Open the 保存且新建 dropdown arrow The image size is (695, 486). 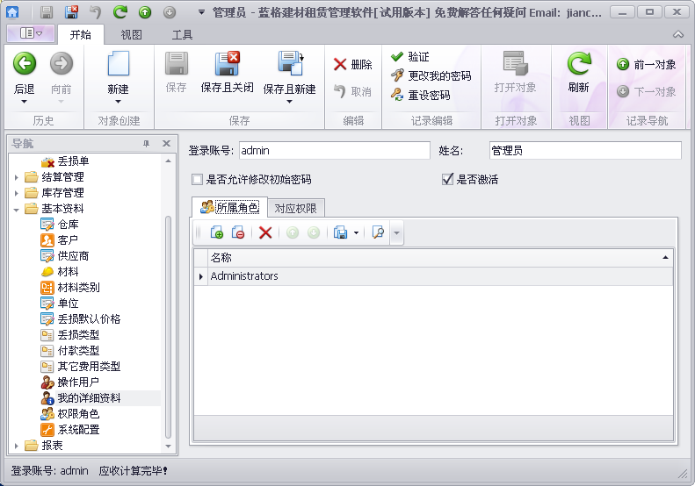(x=289, y=101)
